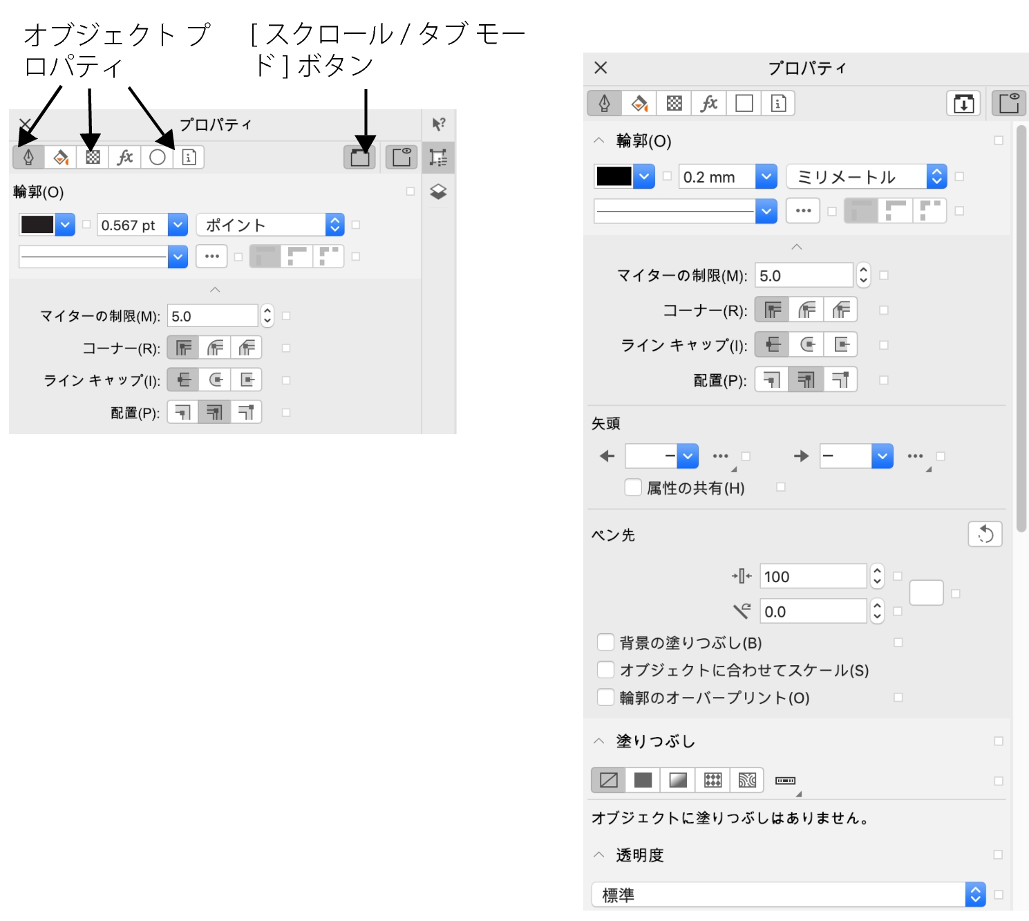This screenshot has width=1029, height=921.
Task: Click the Scroll/Tab mode button in left panel
Action: click(359, 158)
